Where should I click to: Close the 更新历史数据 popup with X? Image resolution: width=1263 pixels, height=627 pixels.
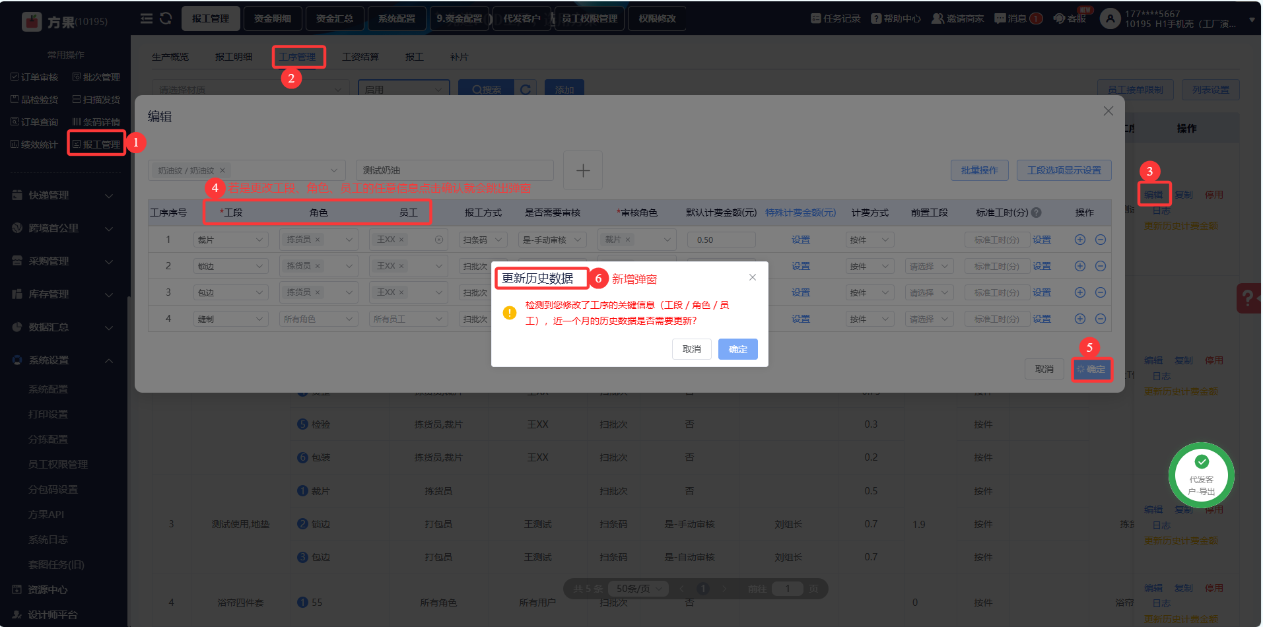(753, 277)
